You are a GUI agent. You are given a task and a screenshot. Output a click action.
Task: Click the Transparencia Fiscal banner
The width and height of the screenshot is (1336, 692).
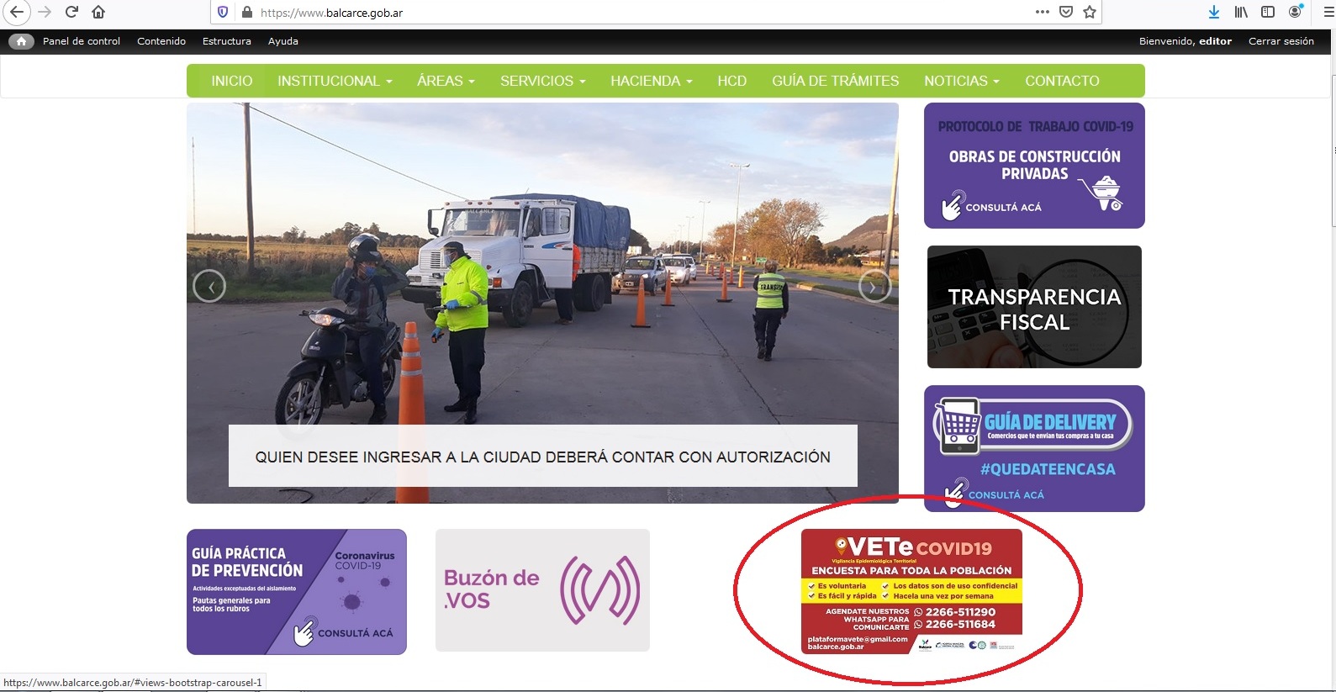1034,307
